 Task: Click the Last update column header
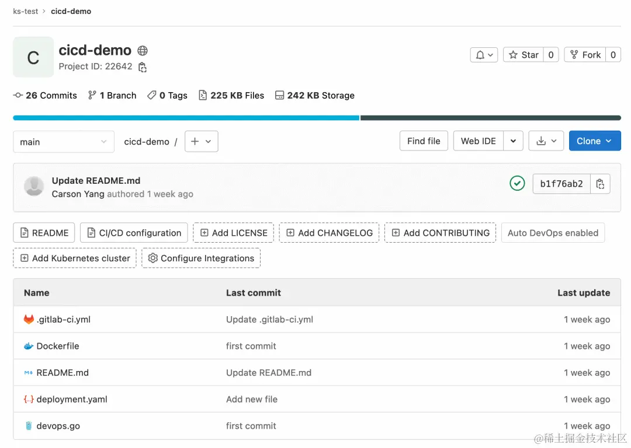click(584, 293)
